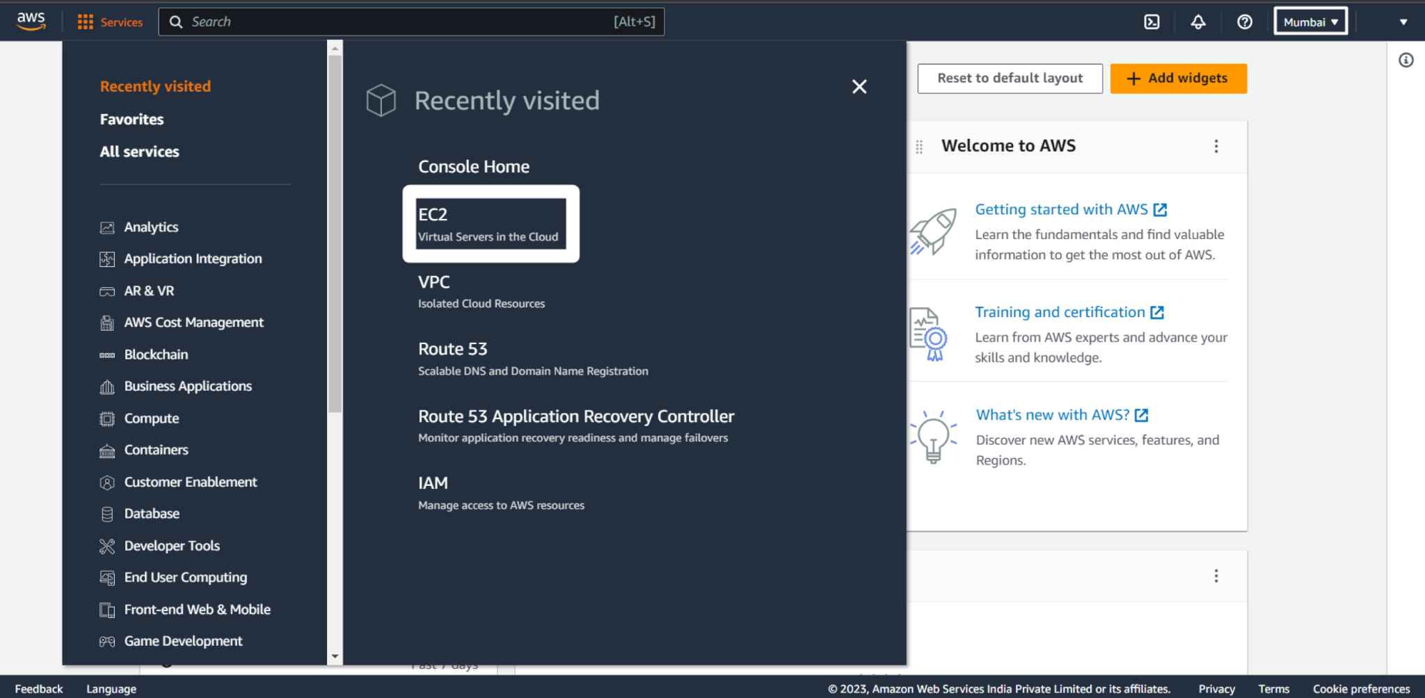Open the Services grid menu

click(110, 22)
